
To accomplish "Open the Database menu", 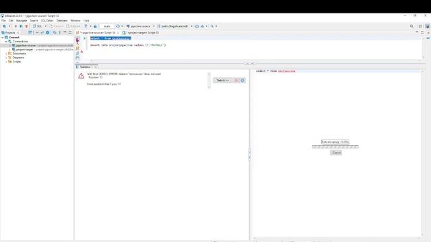I will [62, 21].
